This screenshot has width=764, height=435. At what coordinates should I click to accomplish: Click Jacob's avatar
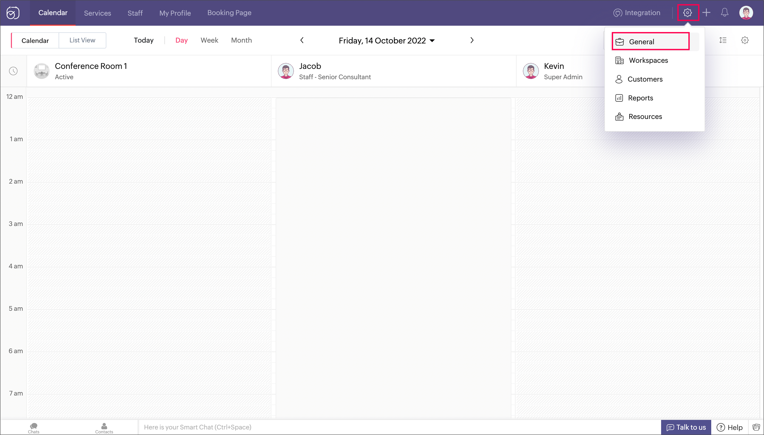[x=286, y=71]
